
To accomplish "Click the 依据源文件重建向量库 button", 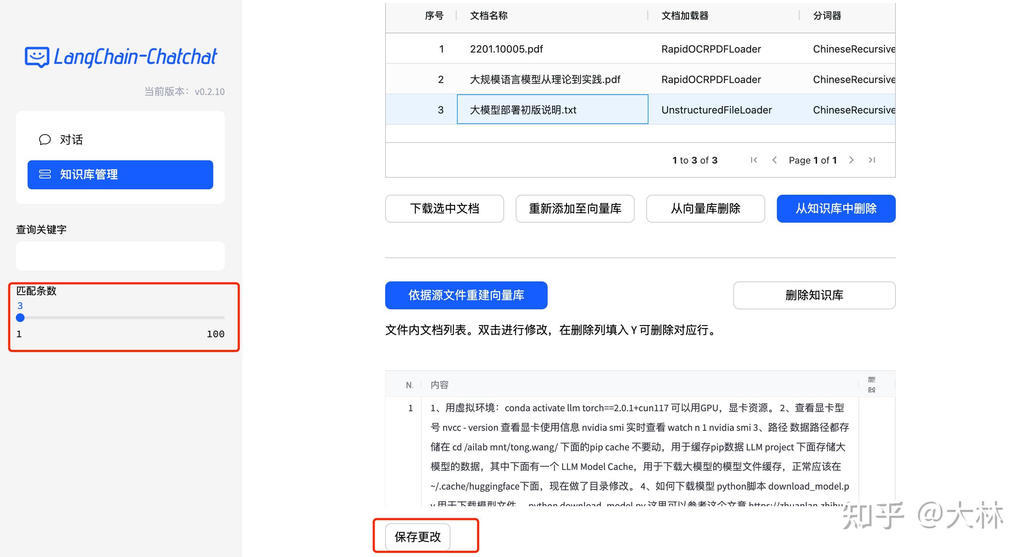I will (x=466, y=295).
